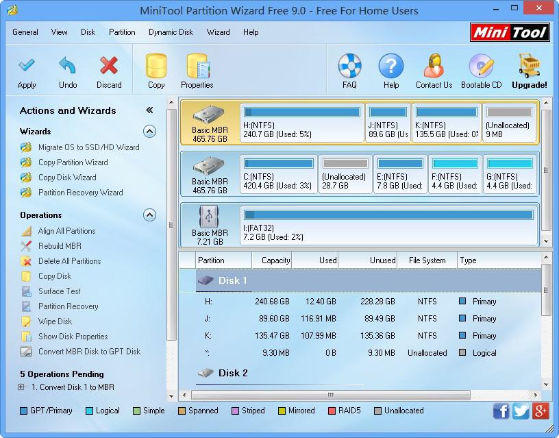The image size is (559, 438).
Task: Click the Surface Test icon
Action: (25, 291)
